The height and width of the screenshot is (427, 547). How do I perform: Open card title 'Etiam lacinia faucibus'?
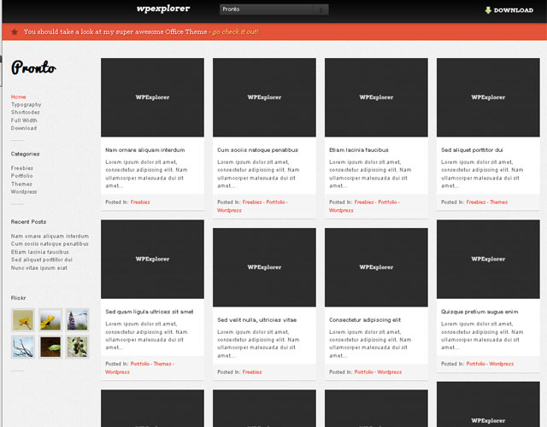click(x=359, y=150)
